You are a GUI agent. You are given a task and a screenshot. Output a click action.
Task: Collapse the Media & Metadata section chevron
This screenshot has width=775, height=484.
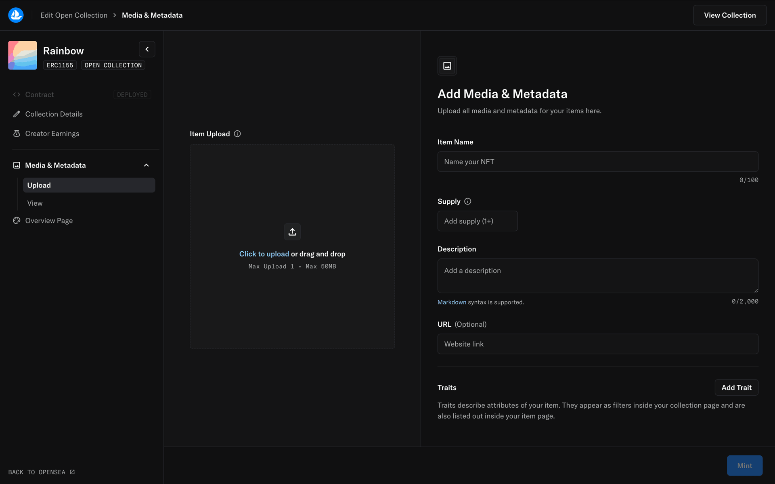pos(147,165)
